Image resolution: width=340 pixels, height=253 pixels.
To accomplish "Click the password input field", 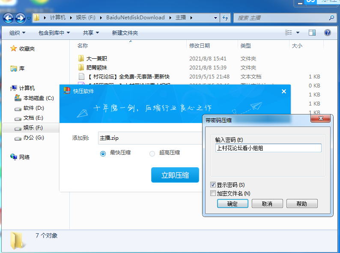I will [268, 148].
